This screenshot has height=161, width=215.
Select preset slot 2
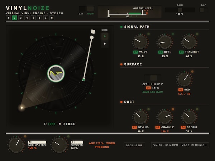coord(15,18)
